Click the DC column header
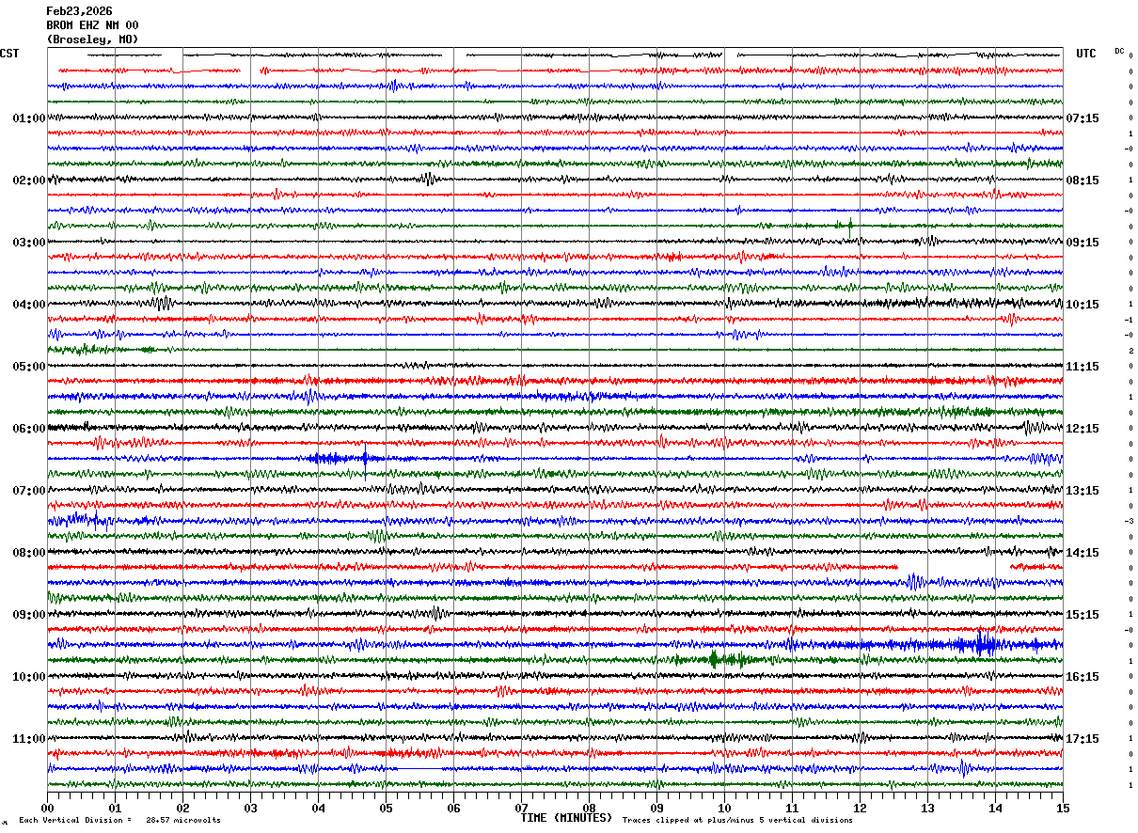Image resolution: width=1138 pixels, height=833 pixels. (x=1119, y=51)
